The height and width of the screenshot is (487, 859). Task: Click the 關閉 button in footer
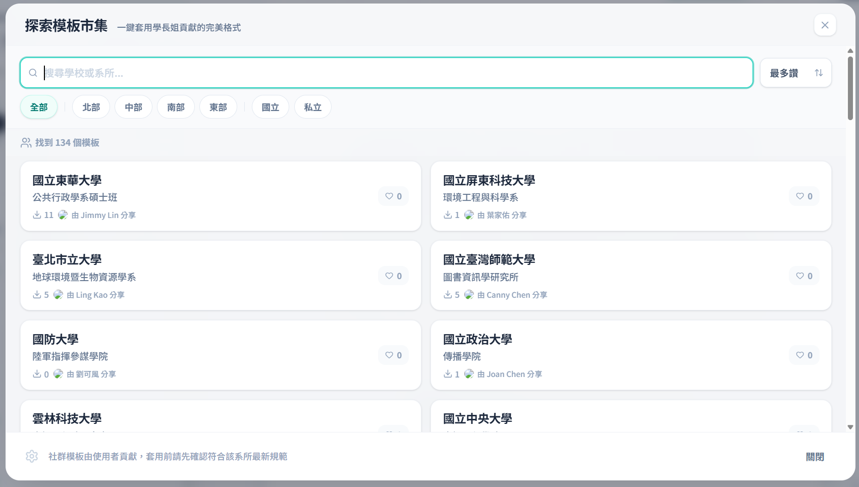[815, 457]
